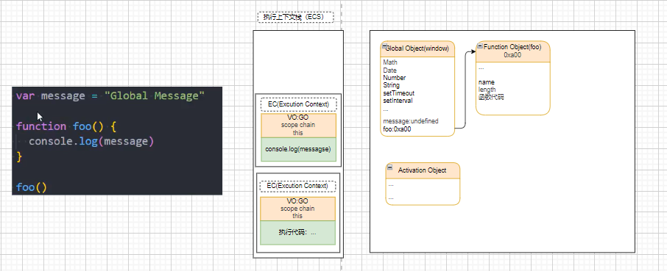Select EC(Excution Context) label above 执行代码 box
Viewport: 667px width, 271px height.
(x=297, y=187)
